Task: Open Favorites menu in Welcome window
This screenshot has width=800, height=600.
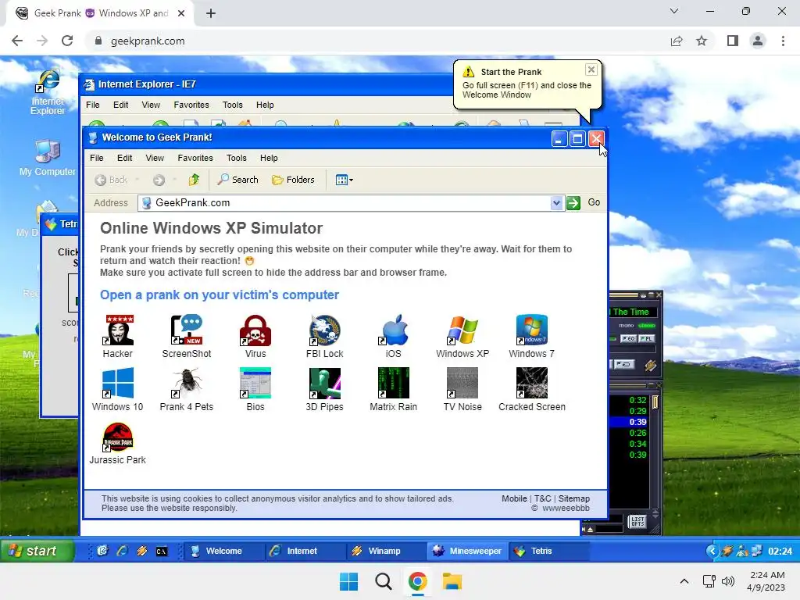Action: [195, 158]
